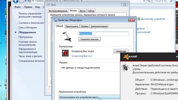Open Сеть и Интернет category
This screenshot has width=178, height=100.
(x=28, y=27)
